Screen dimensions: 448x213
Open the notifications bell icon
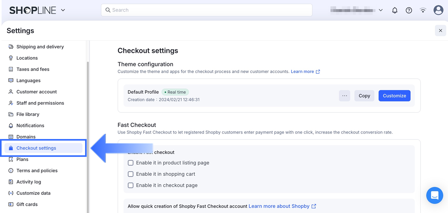395,10
